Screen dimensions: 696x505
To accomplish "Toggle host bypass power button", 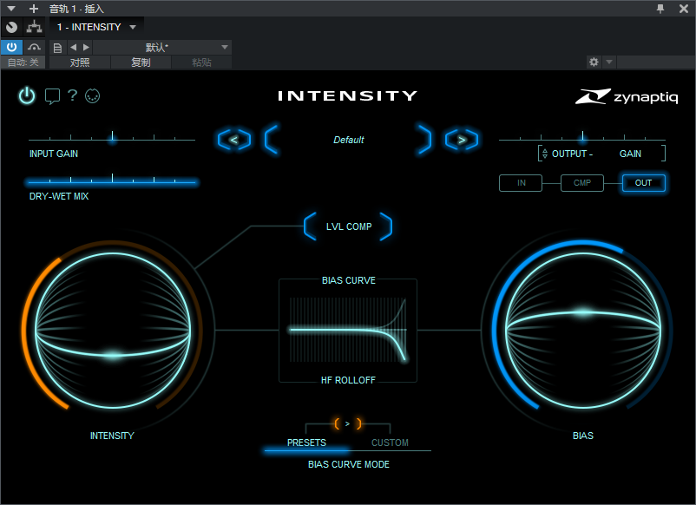I will [11, 47].
